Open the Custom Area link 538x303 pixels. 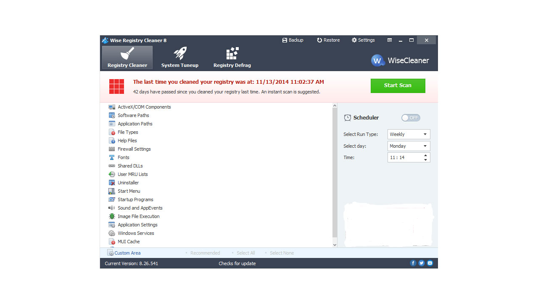click(124, 253)
